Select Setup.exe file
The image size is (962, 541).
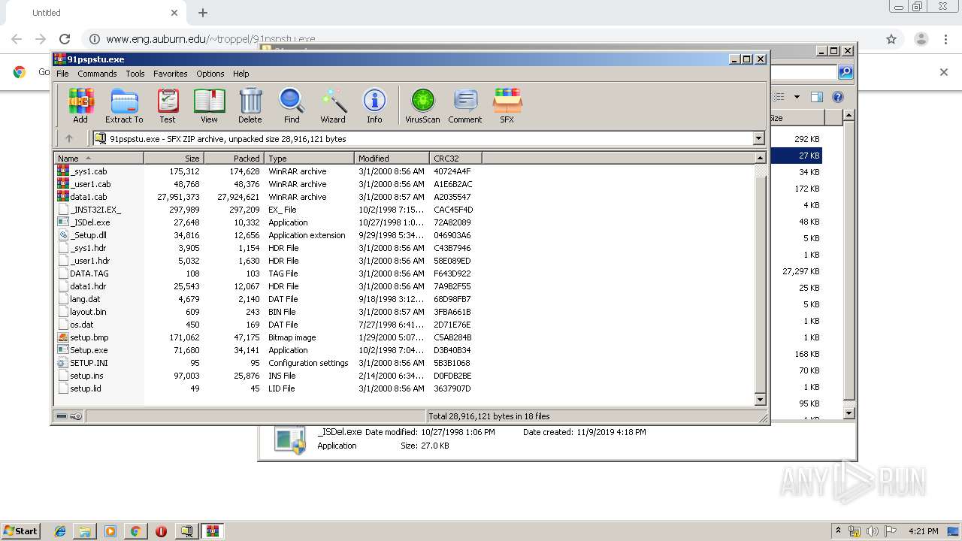[89, 350]
